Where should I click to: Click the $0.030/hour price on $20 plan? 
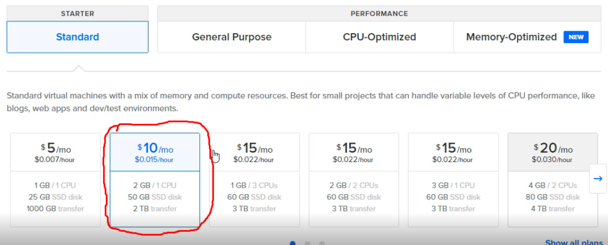coord(552,159)
